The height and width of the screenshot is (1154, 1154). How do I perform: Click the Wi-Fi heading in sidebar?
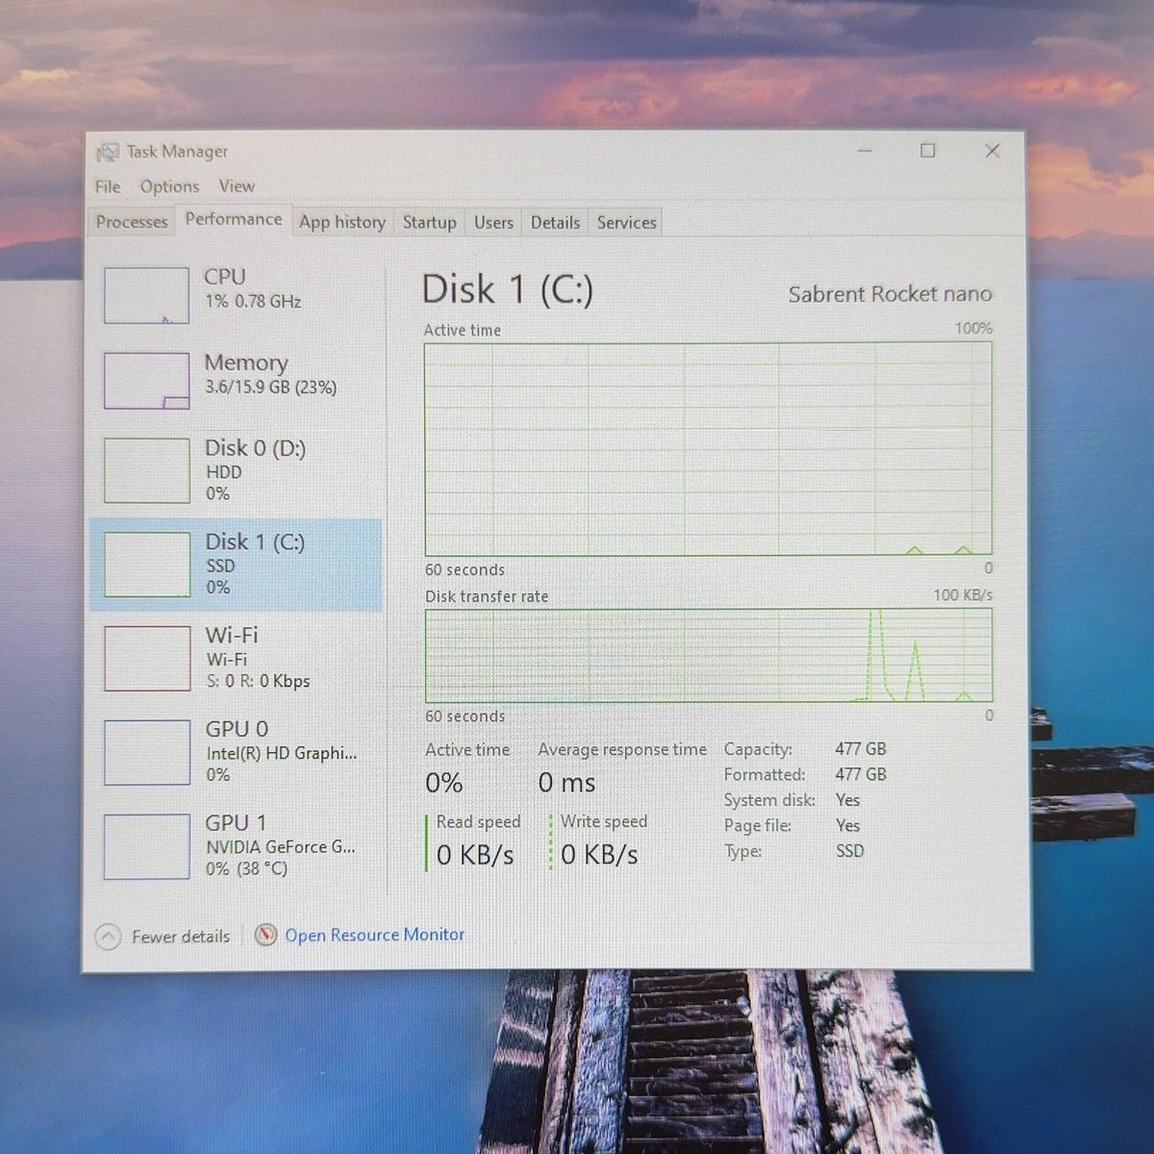coord(232,636)
